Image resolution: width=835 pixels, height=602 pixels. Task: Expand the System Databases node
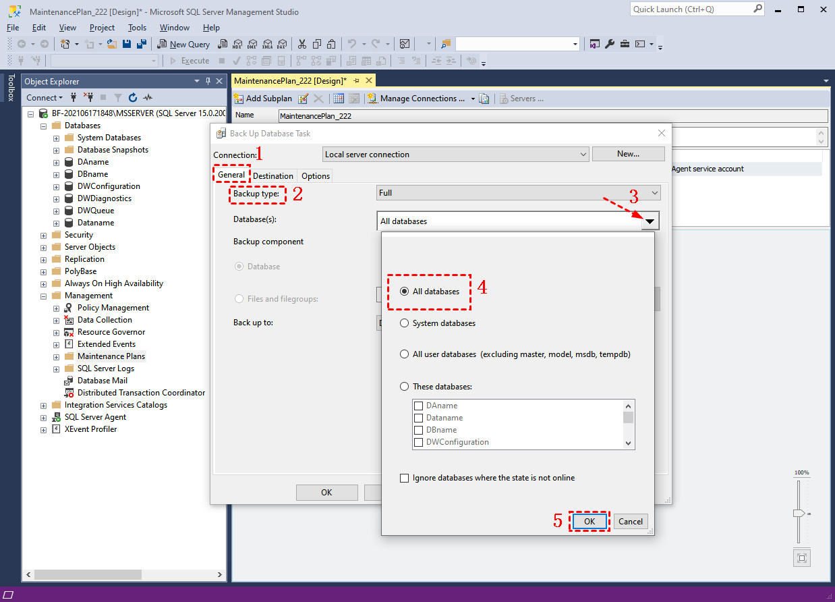point(56,137)
